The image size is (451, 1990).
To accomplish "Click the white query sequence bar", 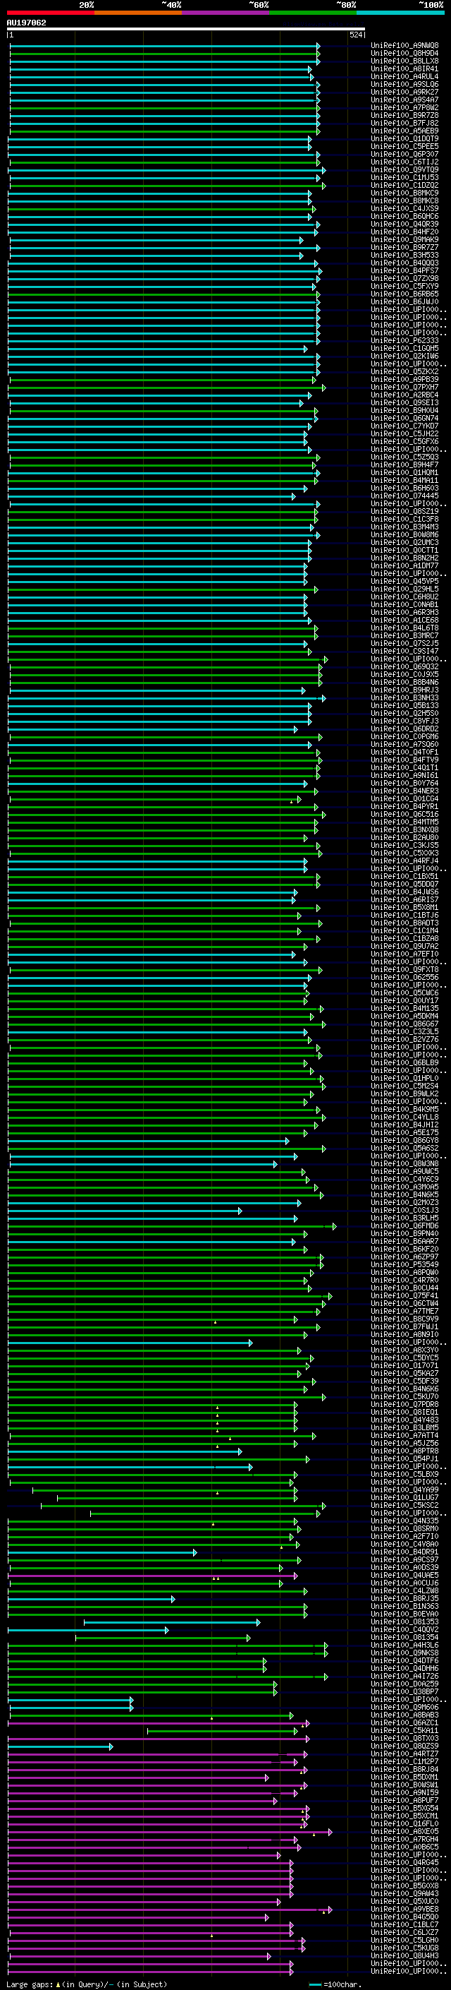I will click(x=186, y=28).
